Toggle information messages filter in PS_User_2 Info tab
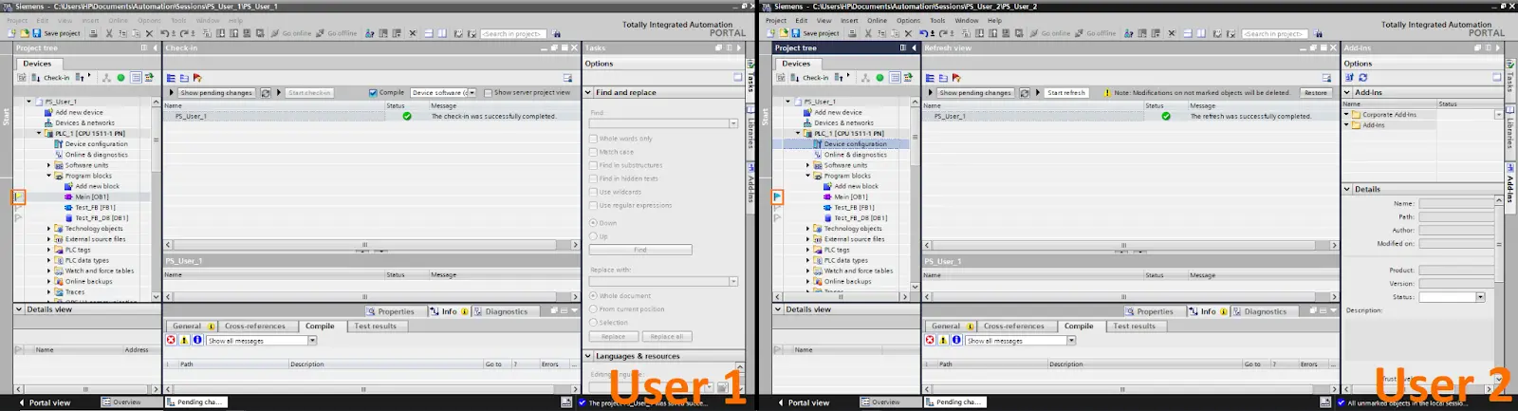The width and height of the screenshot is (1518, 411). pos(956,340)
